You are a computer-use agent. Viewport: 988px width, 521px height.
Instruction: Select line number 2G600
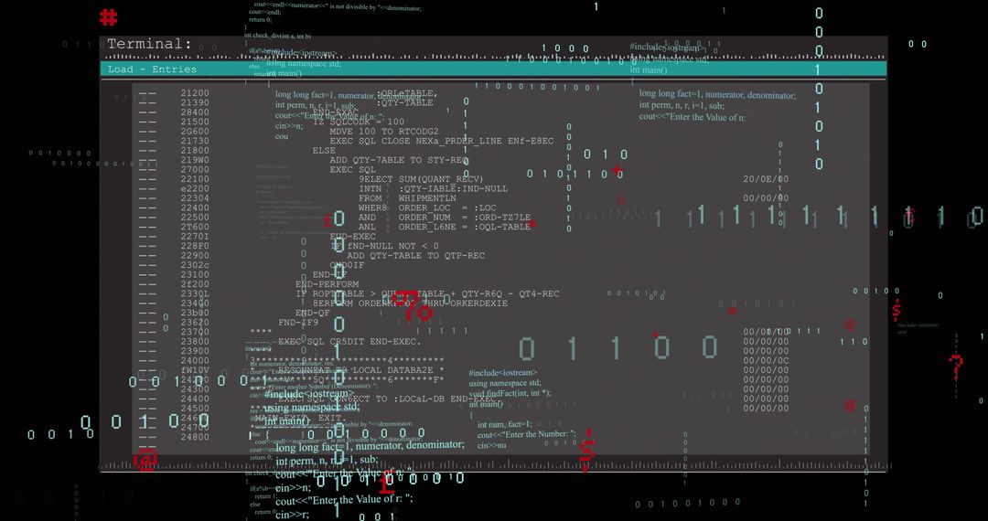pos(195,132)
